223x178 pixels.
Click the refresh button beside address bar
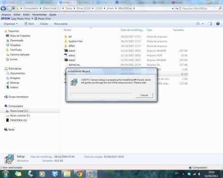click(x=177, y=9)
